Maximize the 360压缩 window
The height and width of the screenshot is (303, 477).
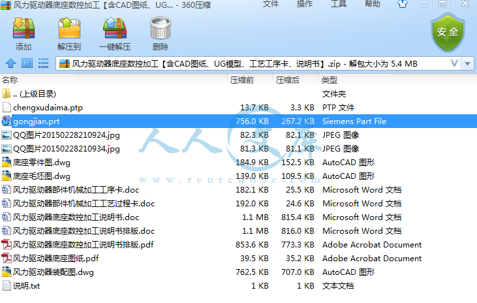pyautogui.click(x=442, y=4)
